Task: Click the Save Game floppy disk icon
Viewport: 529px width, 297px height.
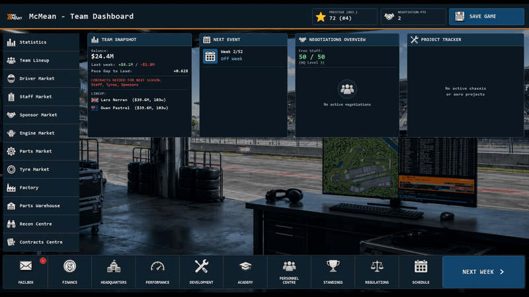Action: pyautogui.click(x=460, y=16)
